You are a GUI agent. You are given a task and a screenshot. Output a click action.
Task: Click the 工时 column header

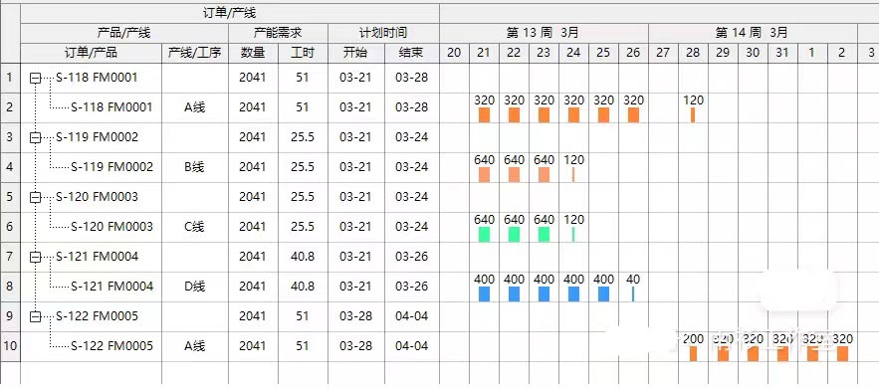[x=303, y=53]
